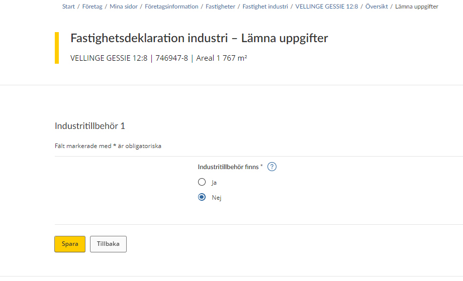Click the Lämna uppgifter breadcrumb item

417,7
